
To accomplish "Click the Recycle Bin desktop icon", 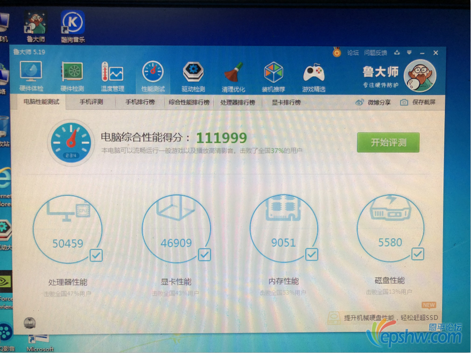I will tap(4, 128).
